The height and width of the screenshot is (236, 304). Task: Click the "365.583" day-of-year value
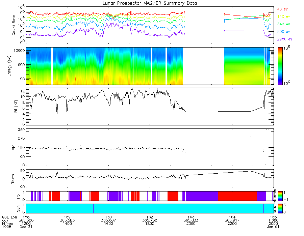click(x=67, y=220)
